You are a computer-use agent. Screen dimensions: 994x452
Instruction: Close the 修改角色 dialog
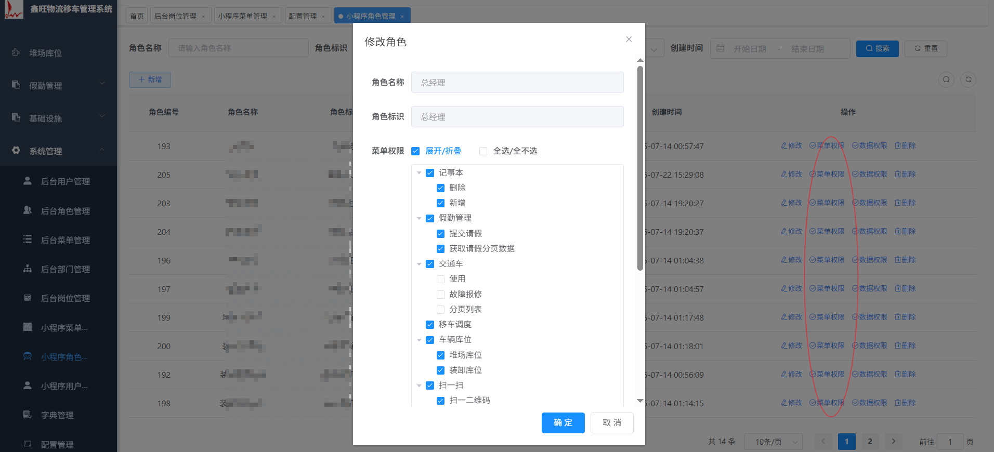629,39
